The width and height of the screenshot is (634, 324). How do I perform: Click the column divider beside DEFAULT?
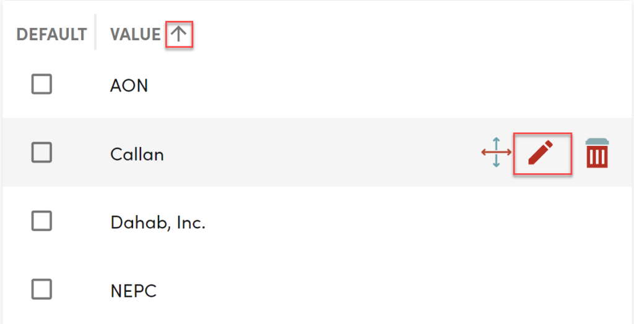pos(95,32)
